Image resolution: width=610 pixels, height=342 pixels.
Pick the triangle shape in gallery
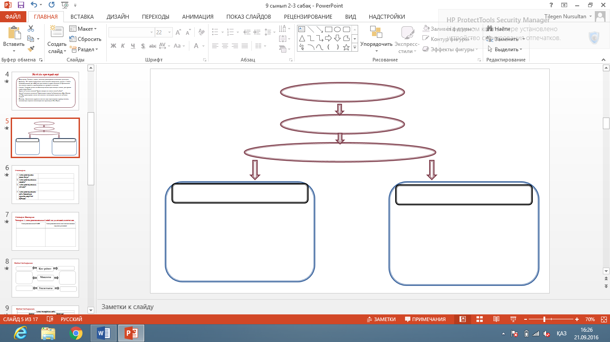click(301, 38)
